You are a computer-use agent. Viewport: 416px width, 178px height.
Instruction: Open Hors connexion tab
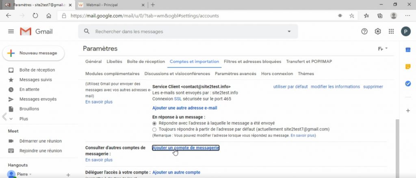coord(277,74)
